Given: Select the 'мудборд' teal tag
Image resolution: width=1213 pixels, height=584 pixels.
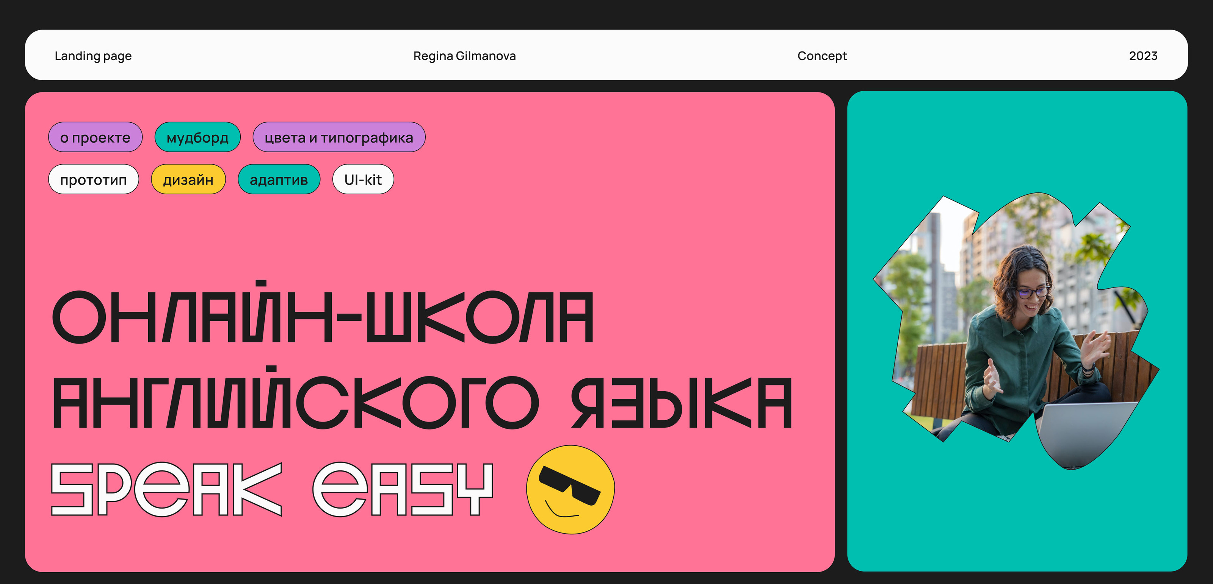Looking at the screenshot, I should pos(197,137).
